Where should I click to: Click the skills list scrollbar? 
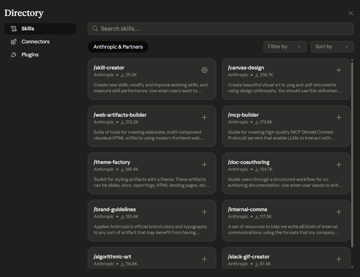[352, 154]
